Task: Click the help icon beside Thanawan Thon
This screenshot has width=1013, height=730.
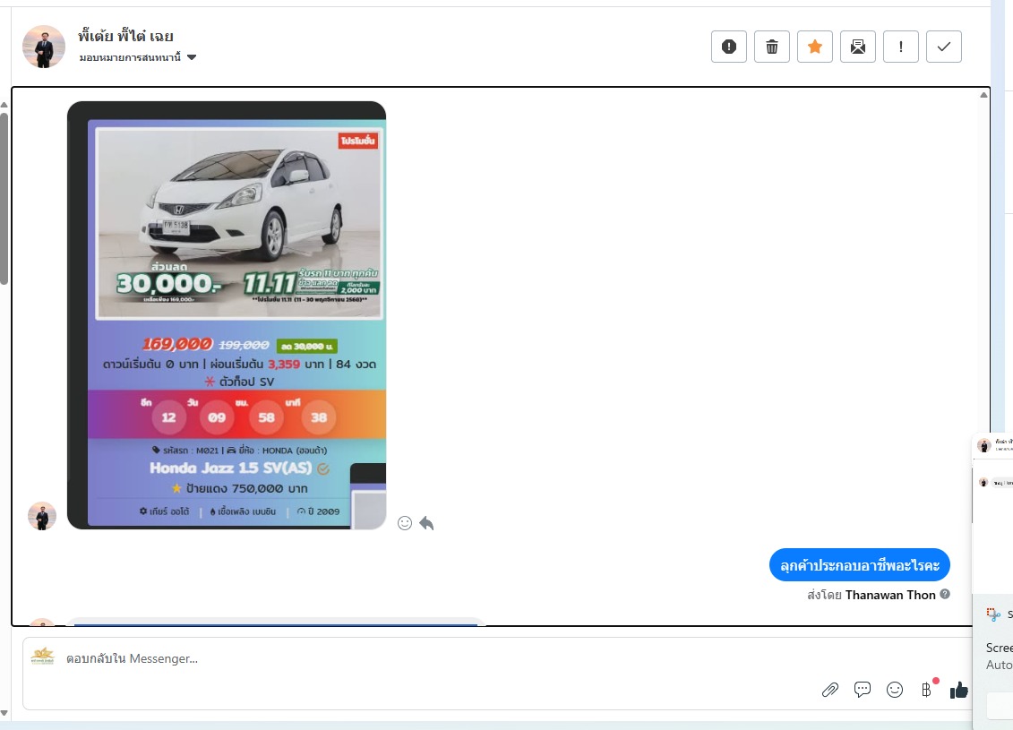Action: (x=945, y=595)
